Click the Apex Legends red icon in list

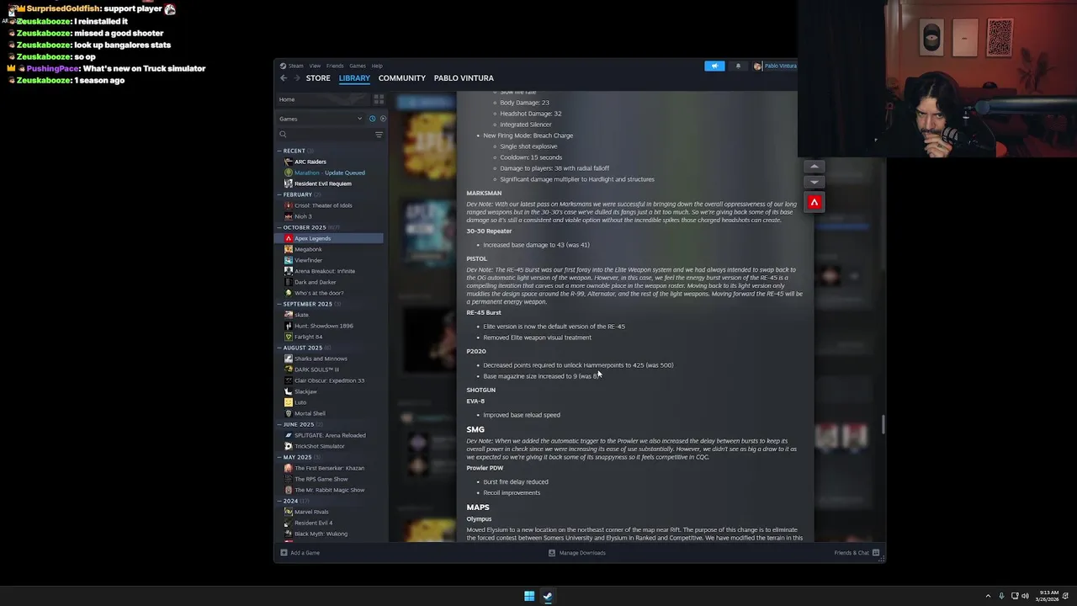(x=289, y=238)
